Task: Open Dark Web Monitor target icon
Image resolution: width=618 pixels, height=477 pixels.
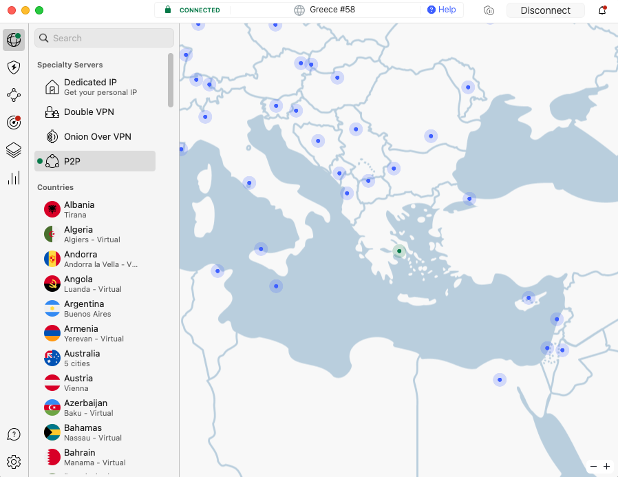Action: pyautogui.click(x=14, y=123)
